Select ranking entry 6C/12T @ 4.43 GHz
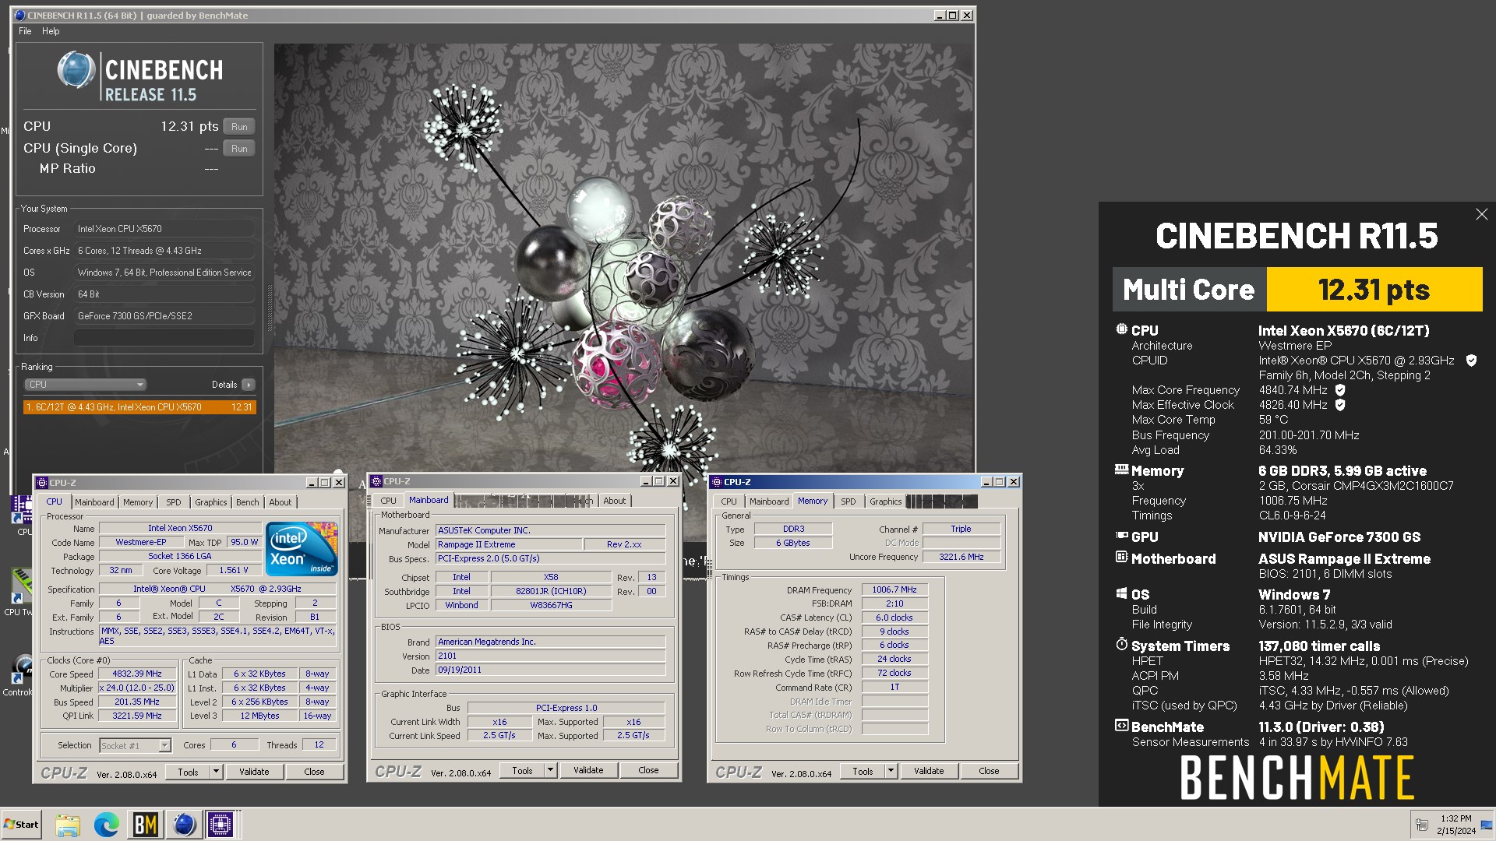1496x841 pixels. click(139, 407)
